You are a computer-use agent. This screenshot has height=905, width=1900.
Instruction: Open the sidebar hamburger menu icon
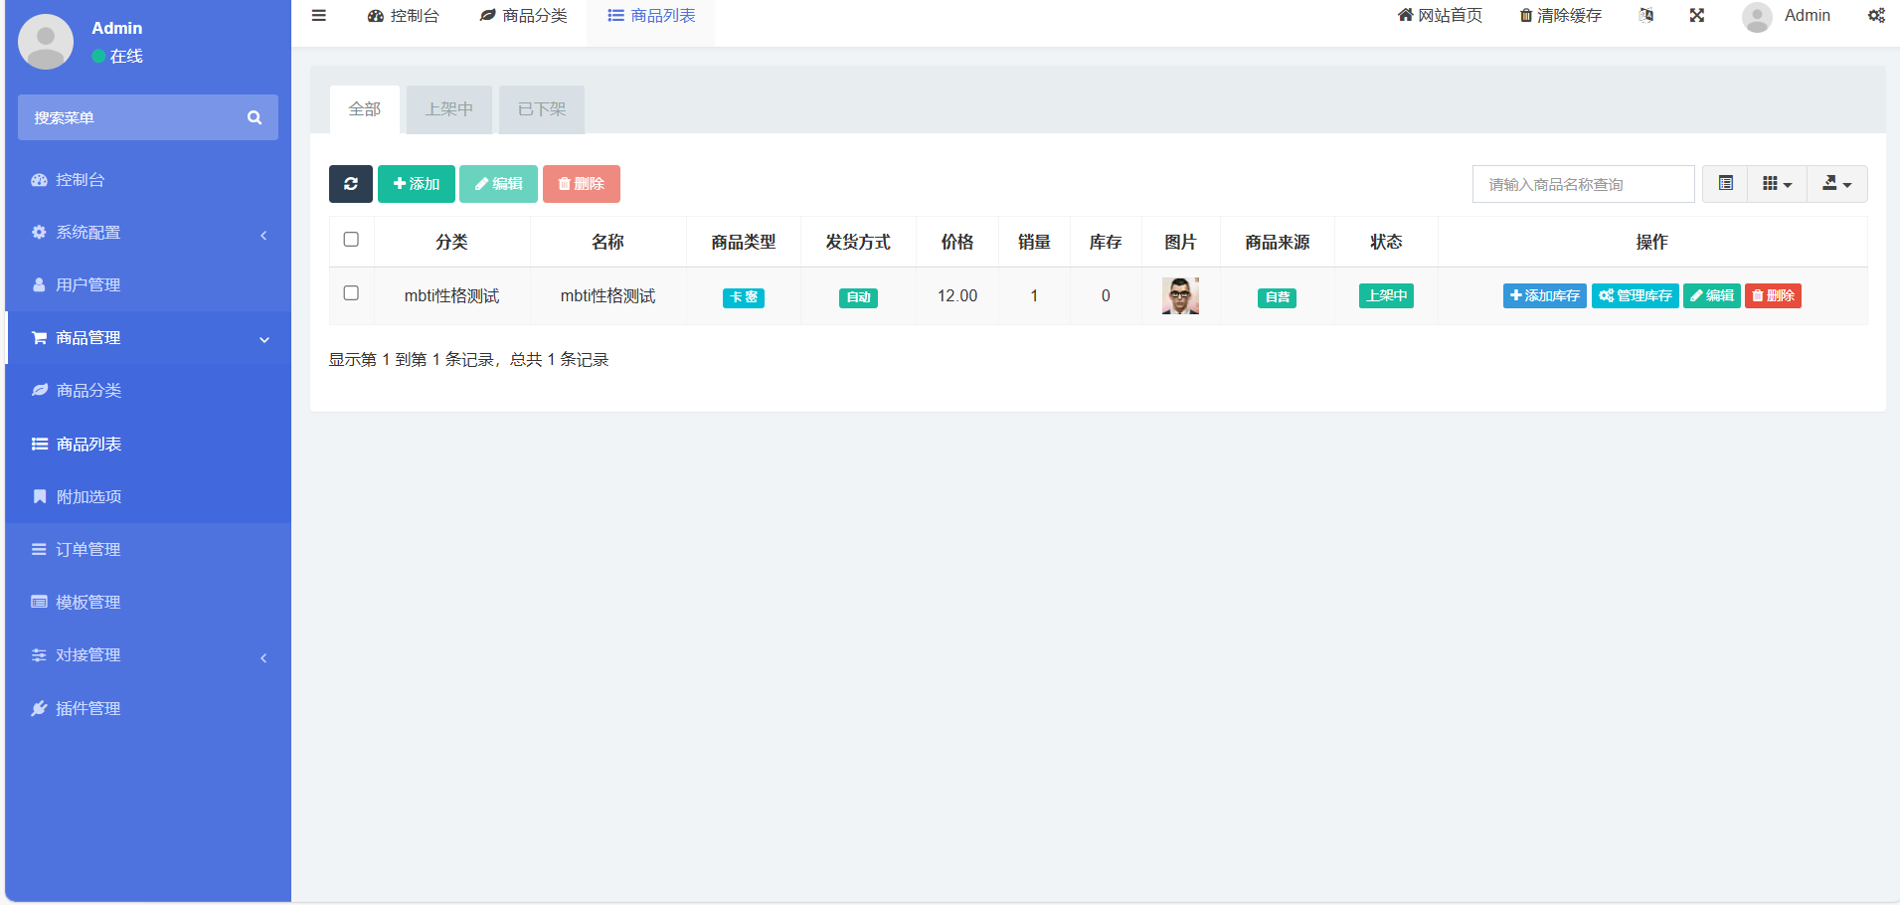pyautogui.click(x=319, y=15)
